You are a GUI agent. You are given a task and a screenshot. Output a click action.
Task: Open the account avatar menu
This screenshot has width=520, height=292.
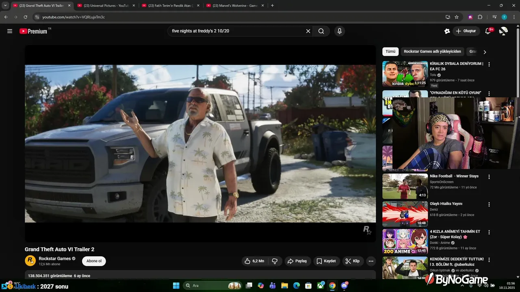[x=503, y=31]
